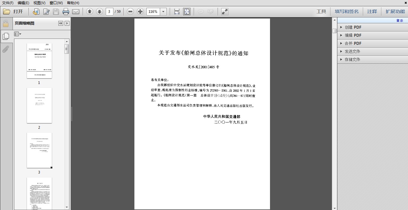Screen dimensions: 408x210
Task: Open the 帮助(H) menu
Action: (73, 3)
